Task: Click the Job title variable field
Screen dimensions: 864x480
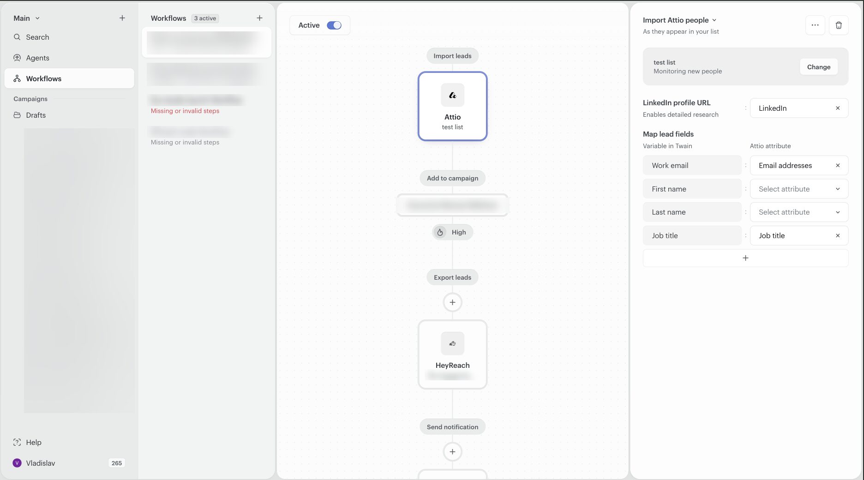Action: click(692, 235)
